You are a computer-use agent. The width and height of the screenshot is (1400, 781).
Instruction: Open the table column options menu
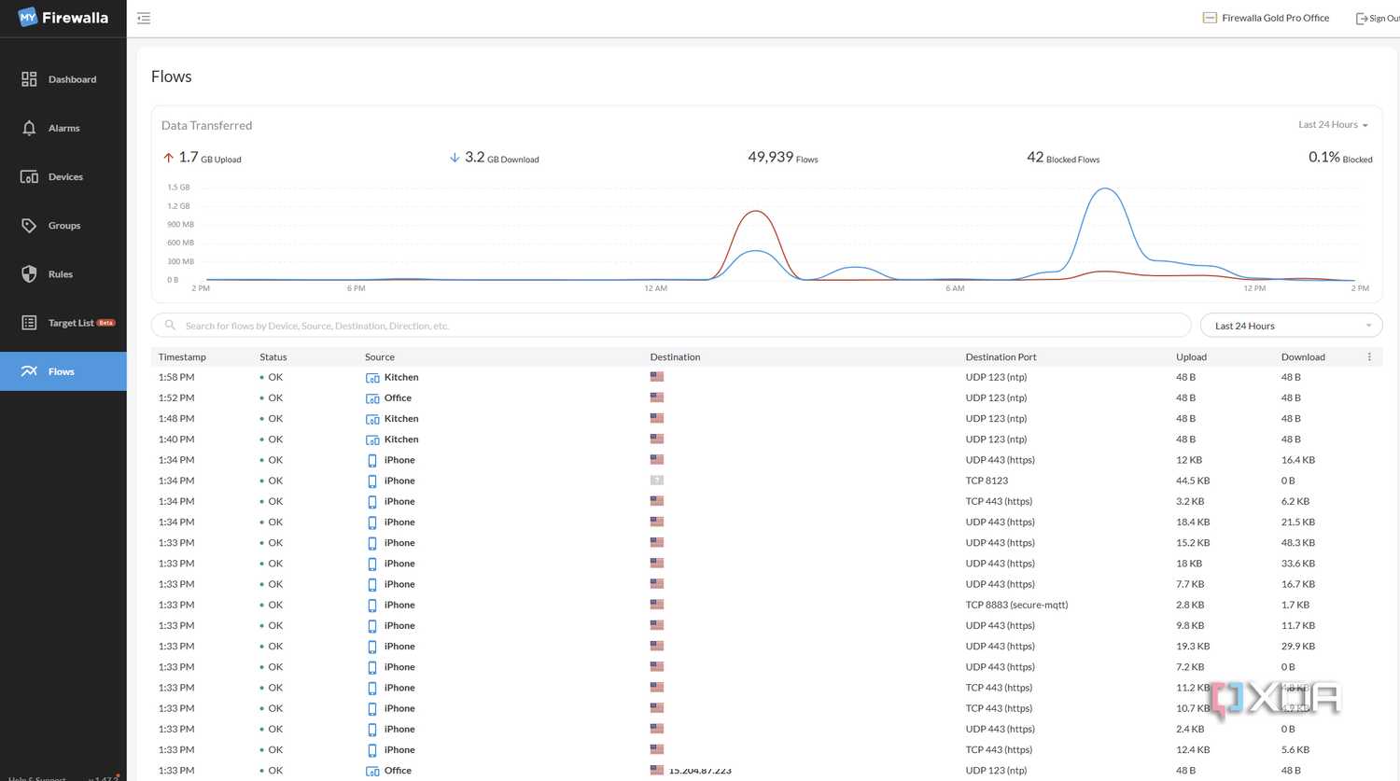point(1369,357)
